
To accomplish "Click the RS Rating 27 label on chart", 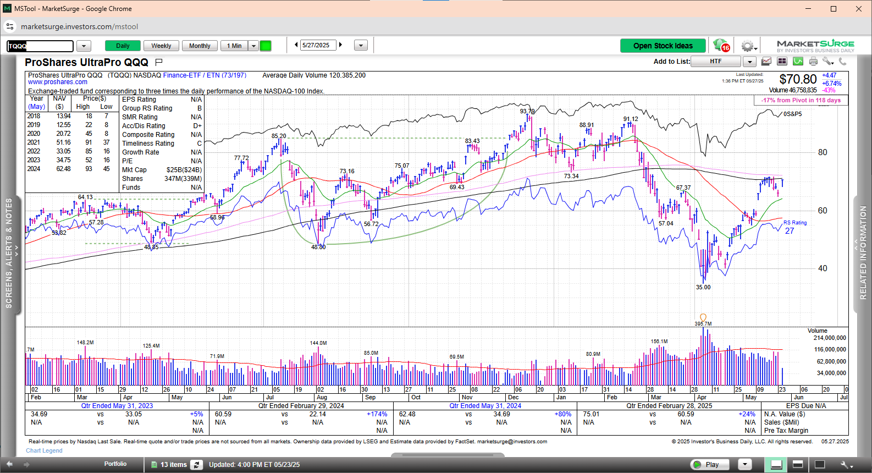I will point(794,227).
